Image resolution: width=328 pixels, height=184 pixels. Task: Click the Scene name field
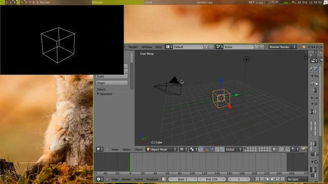tap(239, 47)
